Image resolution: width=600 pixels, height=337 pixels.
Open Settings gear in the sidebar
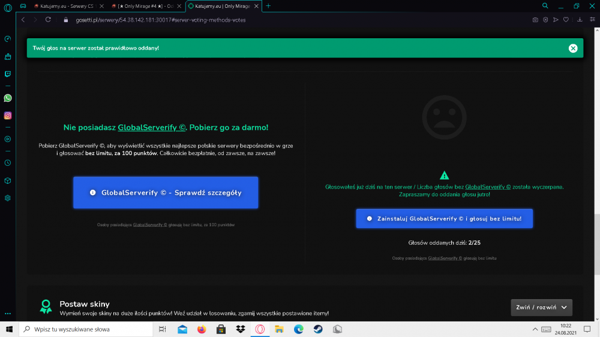[8, 198]
